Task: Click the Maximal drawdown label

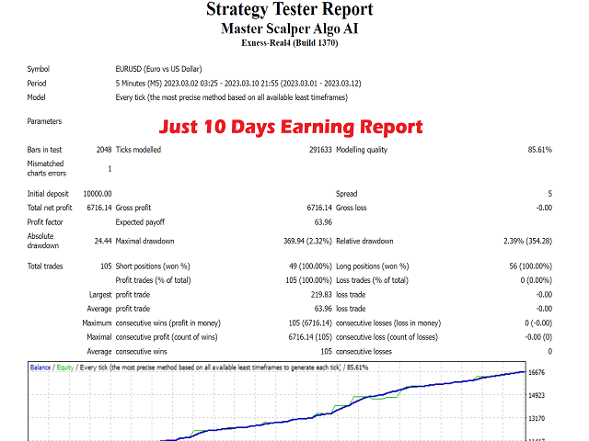Action: [144, 241]
